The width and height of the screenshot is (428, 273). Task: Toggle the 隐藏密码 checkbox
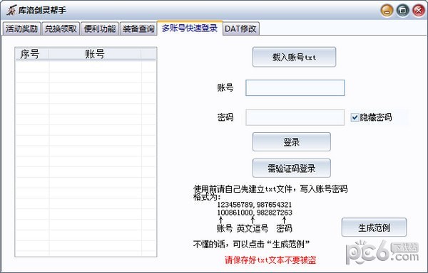[x=355, y=117]
